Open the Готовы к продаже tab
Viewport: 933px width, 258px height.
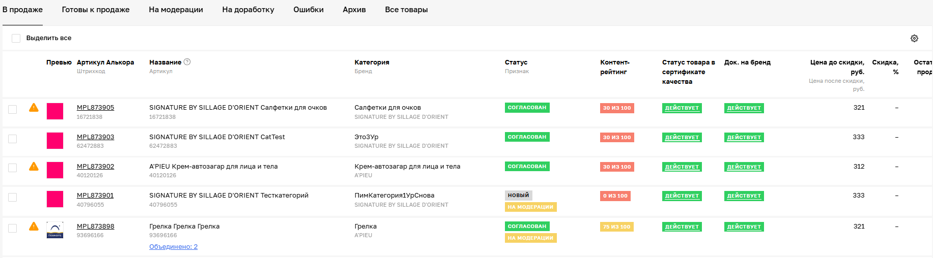click(96, 10)
